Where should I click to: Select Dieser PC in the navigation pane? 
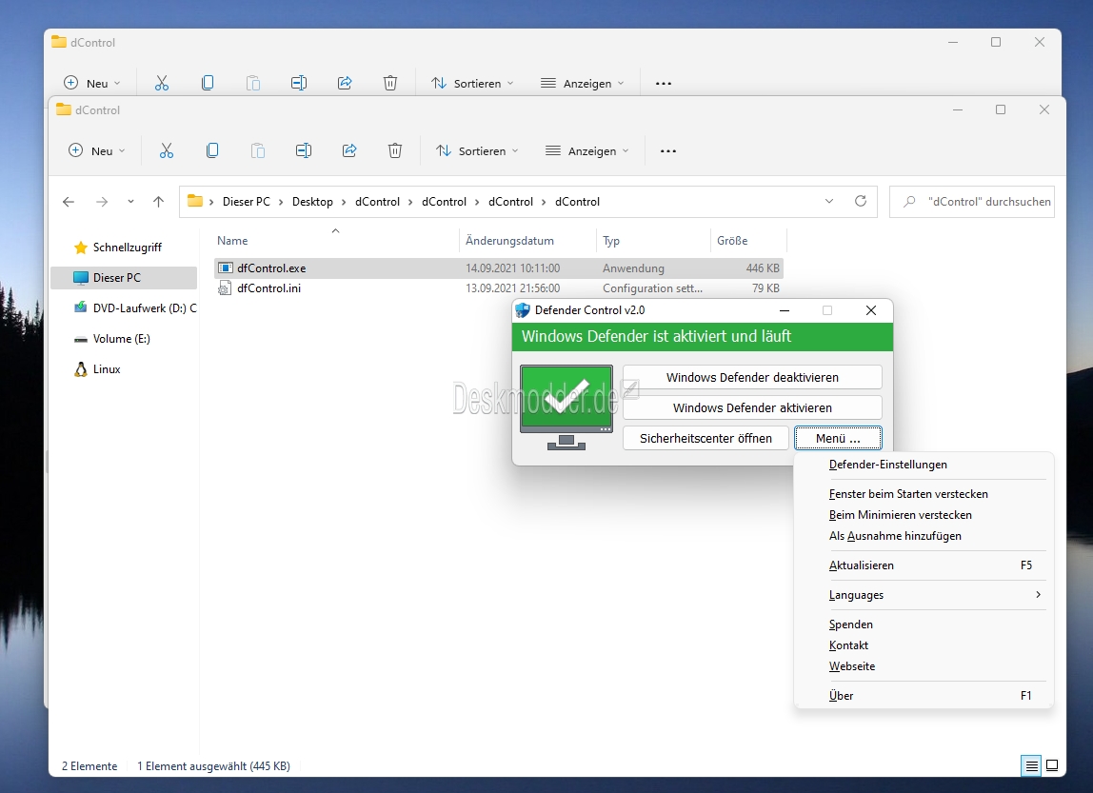124,277
